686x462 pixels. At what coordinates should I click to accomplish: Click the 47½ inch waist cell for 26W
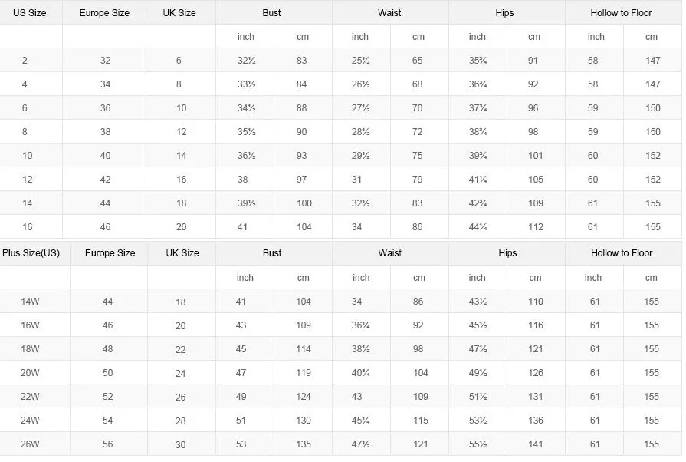click(360, 444)
